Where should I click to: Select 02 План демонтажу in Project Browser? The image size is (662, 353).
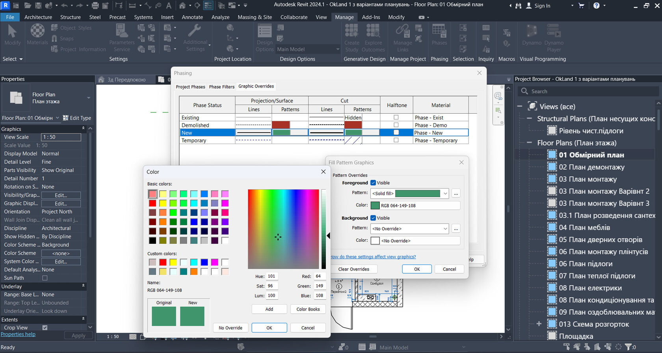[x=591, y=167]
